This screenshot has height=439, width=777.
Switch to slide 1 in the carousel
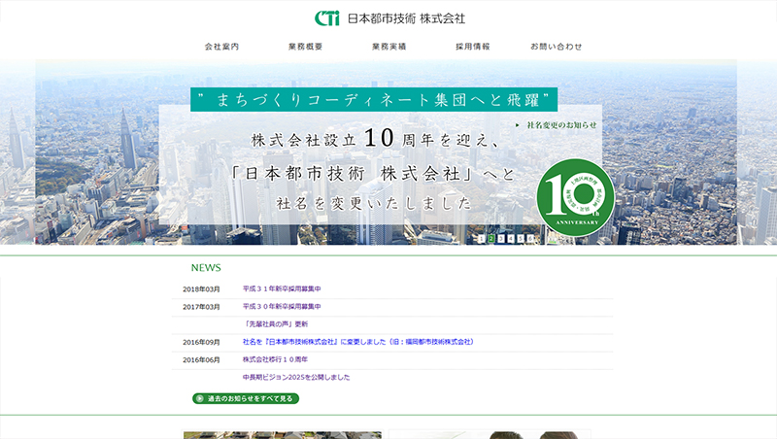click(482, 238)
